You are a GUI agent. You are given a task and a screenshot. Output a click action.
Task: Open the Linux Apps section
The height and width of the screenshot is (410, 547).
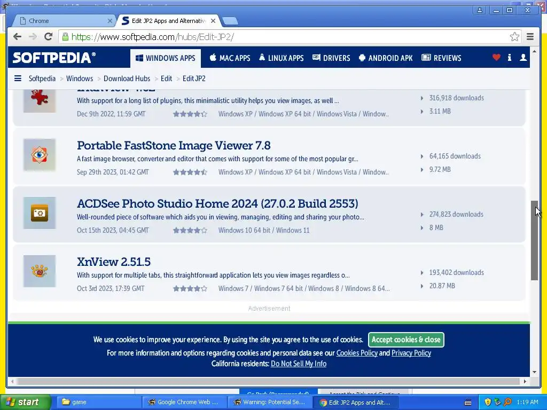[x=281, y=58]
